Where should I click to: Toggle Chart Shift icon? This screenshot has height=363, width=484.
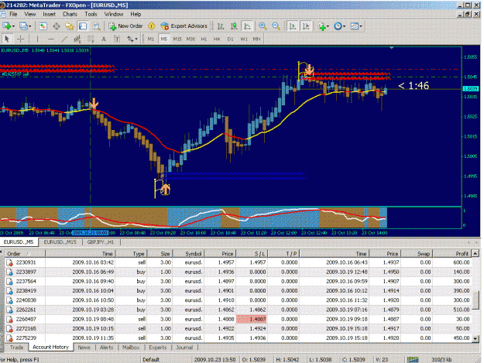pyautogui.click(x=306, y=26)
